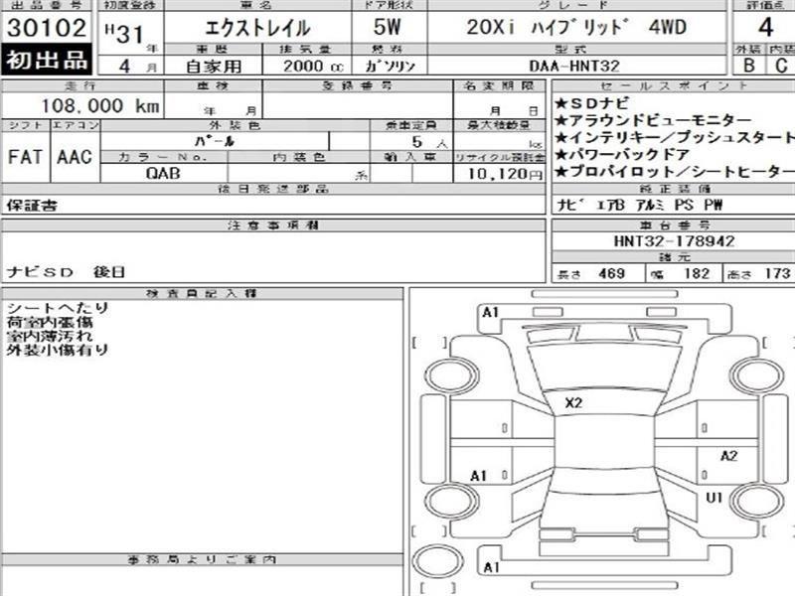Click the second inspector note starting 荷室内

50,321
